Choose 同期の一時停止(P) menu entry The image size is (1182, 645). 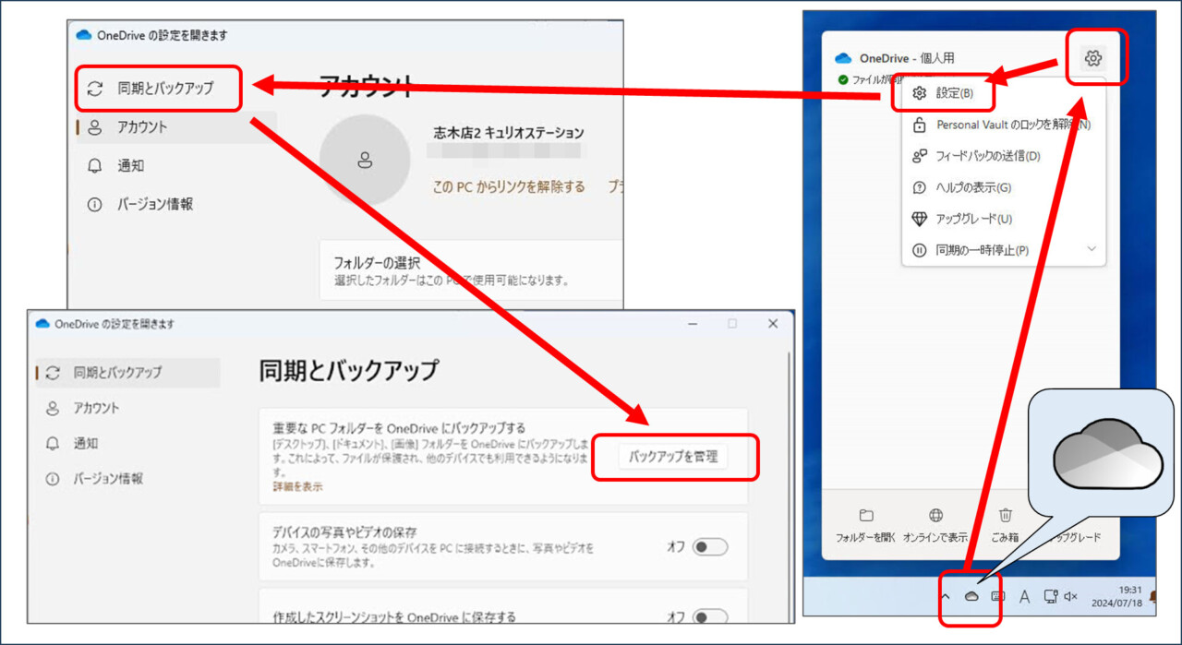[x=1003, y=250]
